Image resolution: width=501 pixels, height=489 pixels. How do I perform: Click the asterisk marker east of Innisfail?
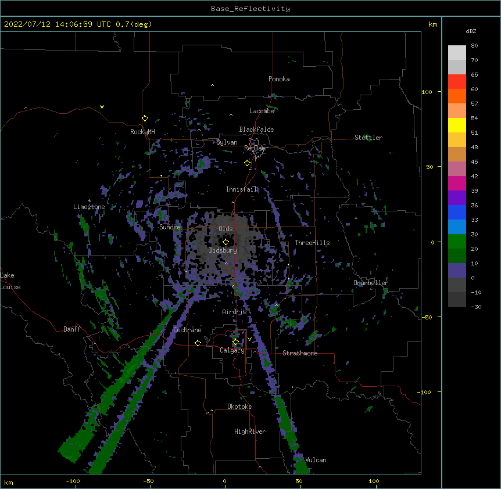tap(292, 177)
